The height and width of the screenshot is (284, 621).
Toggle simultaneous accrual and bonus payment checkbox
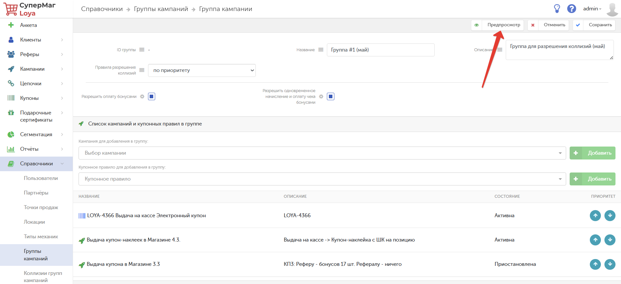click(x=330, y=97)
